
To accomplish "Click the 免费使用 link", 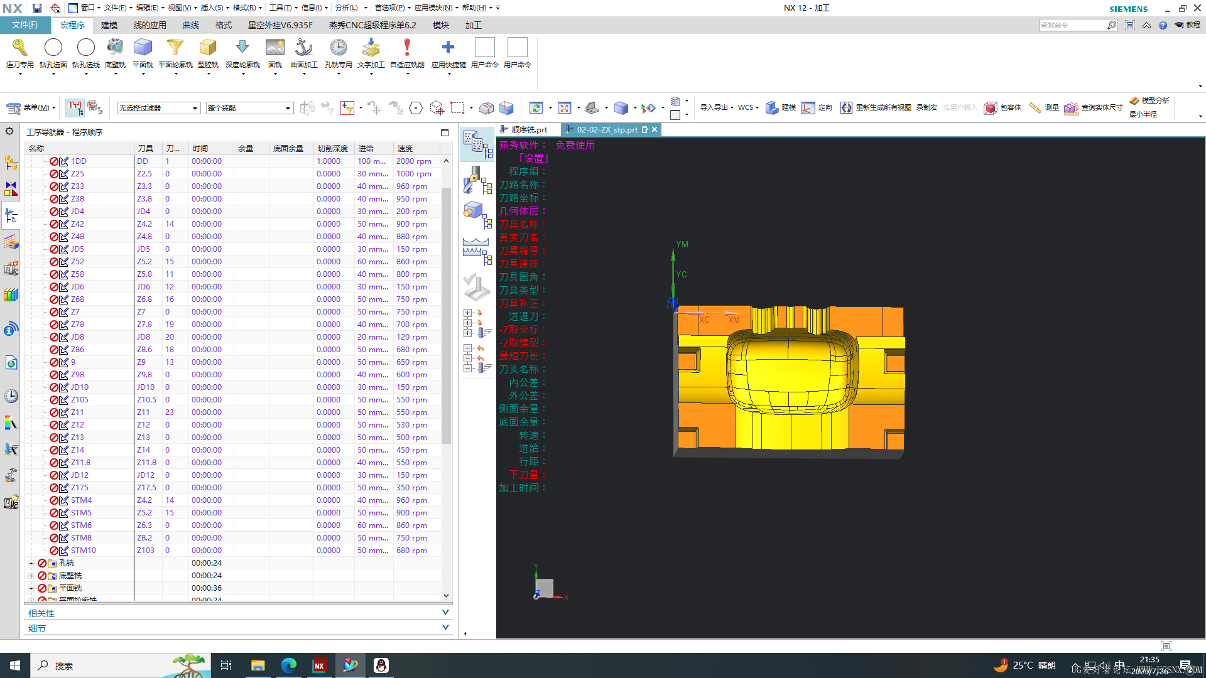I will [575, 145].
